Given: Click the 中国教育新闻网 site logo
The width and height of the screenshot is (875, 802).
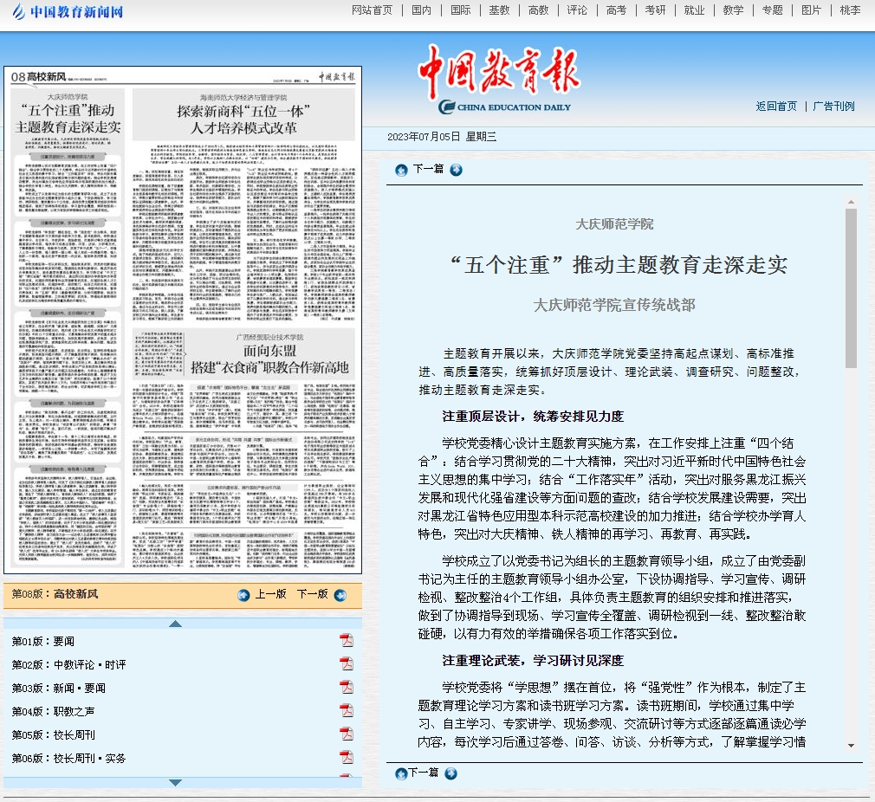Looking at the screenshot, I should pyautogui.click(x=68, y=11).
